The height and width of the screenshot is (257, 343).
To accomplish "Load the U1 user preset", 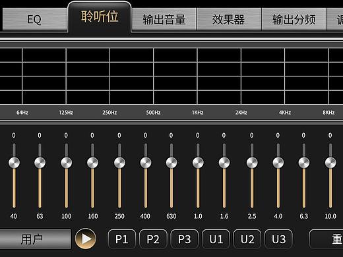I will (216, 239).
